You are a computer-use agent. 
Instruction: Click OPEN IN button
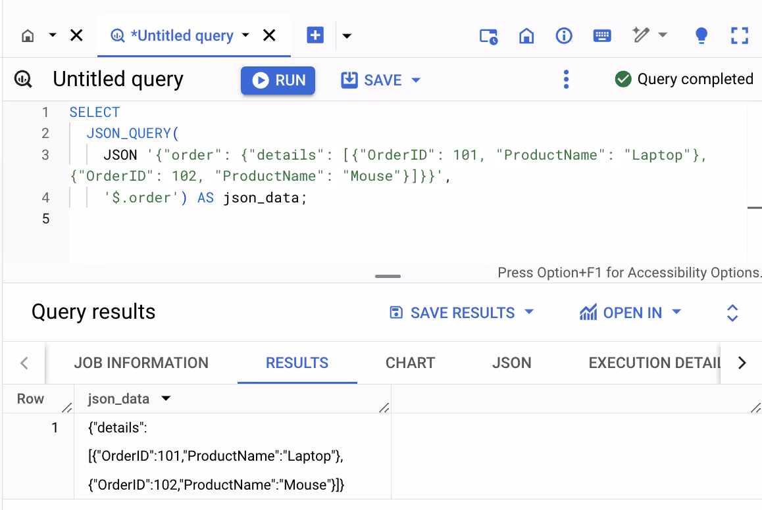click(x=621, y=313)
